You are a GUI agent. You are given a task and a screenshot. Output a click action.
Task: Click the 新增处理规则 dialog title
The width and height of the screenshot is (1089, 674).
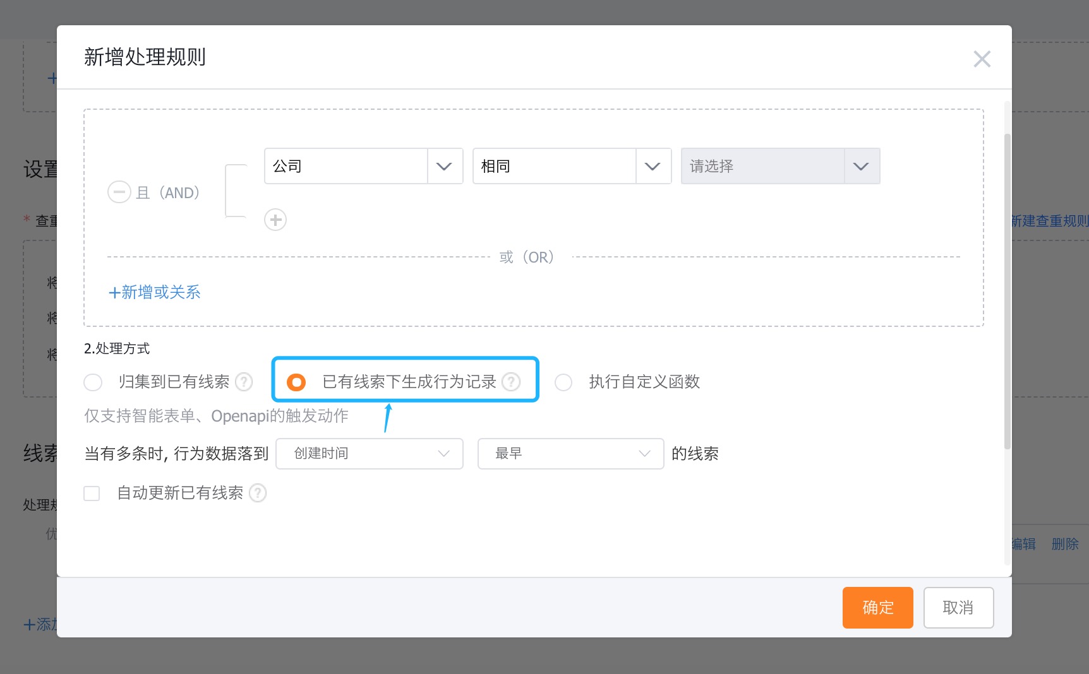145,57
